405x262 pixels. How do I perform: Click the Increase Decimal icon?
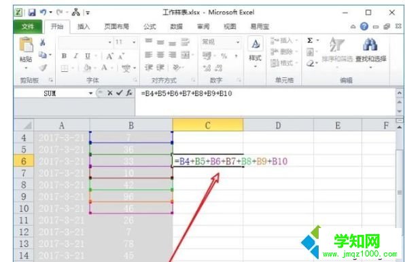(x=207, y=68)
